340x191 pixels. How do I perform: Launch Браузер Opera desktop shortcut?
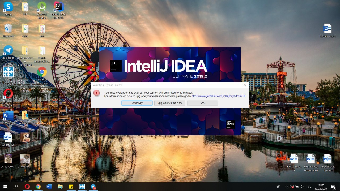[x=8, y=97]
